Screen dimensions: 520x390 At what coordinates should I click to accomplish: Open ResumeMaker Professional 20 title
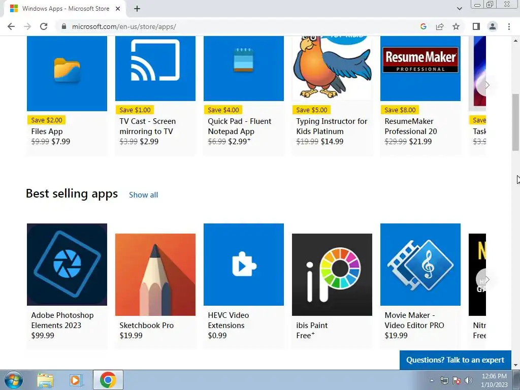[x=411, y=126]
